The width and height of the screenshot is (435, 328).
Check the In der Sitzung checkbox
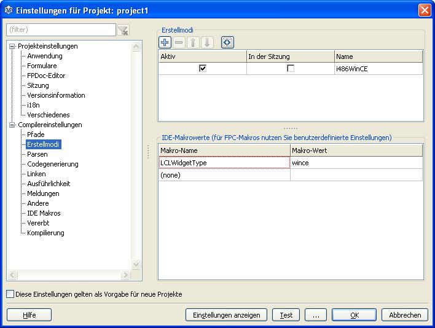[291, 69]
